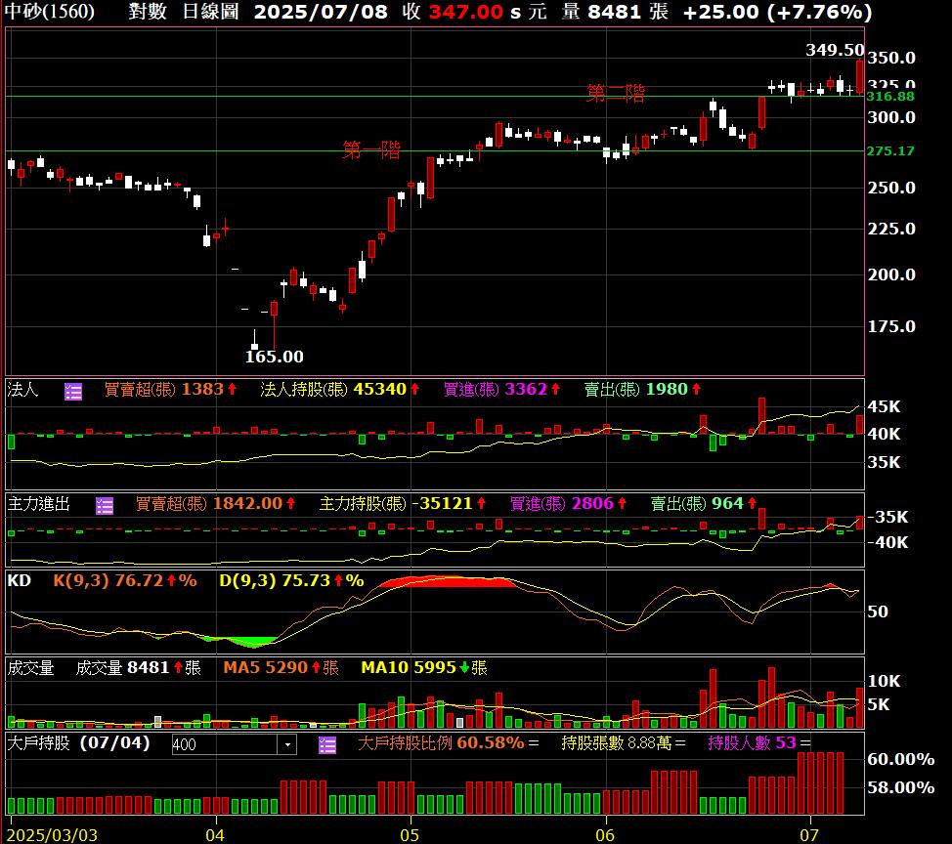
Task: Click the date 2025/07/08 in the header
Action: pyautogui.click(x=321, y=12)
